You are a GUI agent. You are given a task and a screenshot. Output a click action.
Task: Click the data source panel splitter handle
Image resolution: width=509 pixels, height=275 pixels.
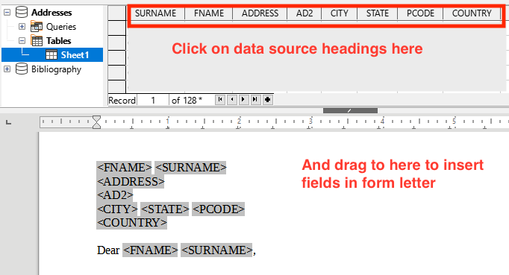[350, 110]
